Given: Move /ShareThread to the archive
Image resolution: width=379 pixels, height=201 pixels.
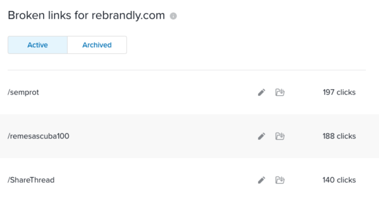Looking at the screenshot, I should 280,180.
